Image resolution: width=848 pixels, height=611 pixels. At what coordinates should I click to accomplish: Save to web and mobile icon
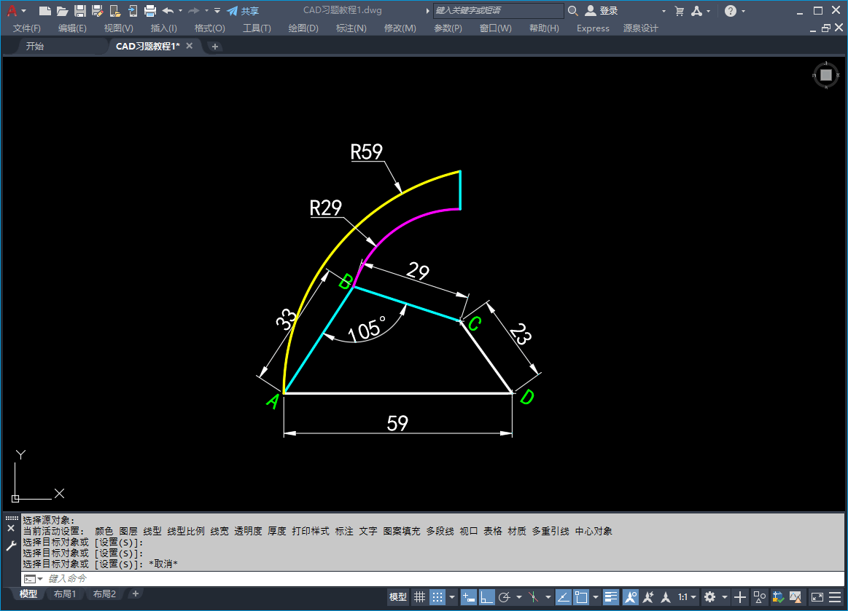[x=132, y=10]
